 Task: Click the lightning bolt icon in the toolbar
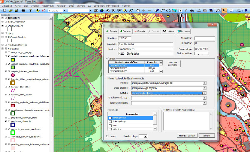(186, 10)
